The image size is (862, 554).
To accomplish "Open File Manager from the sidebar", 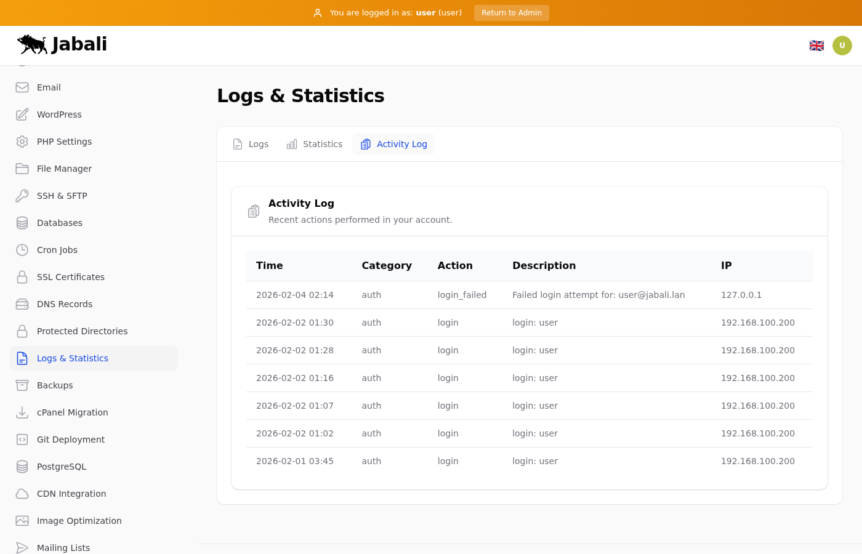I will 64,169.
